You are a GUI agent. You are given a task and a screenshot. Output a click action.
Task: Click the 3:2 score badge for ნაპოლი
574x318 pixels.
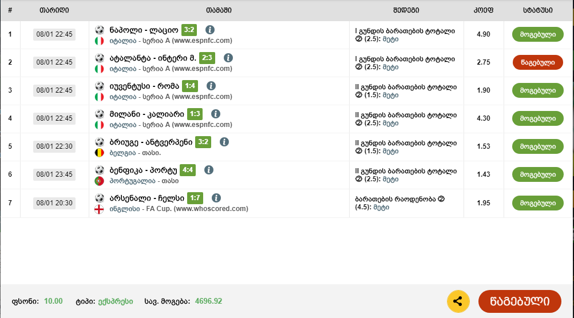tap(189, 30)
